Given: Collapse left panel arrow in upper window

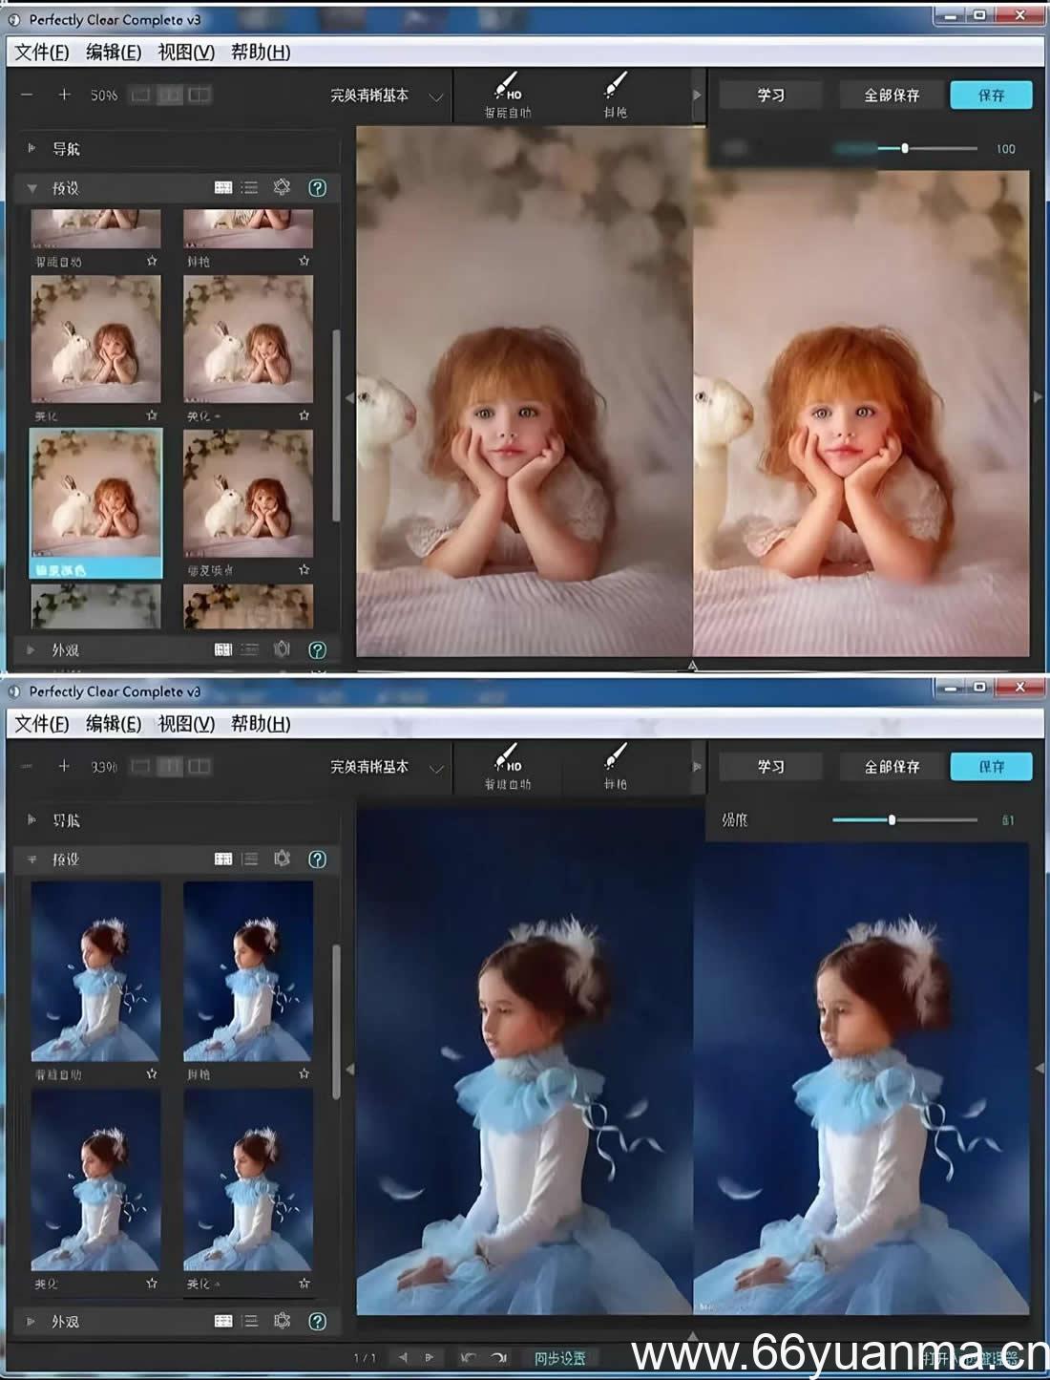Looking at the screenshot, I should (x=348, y=397).
